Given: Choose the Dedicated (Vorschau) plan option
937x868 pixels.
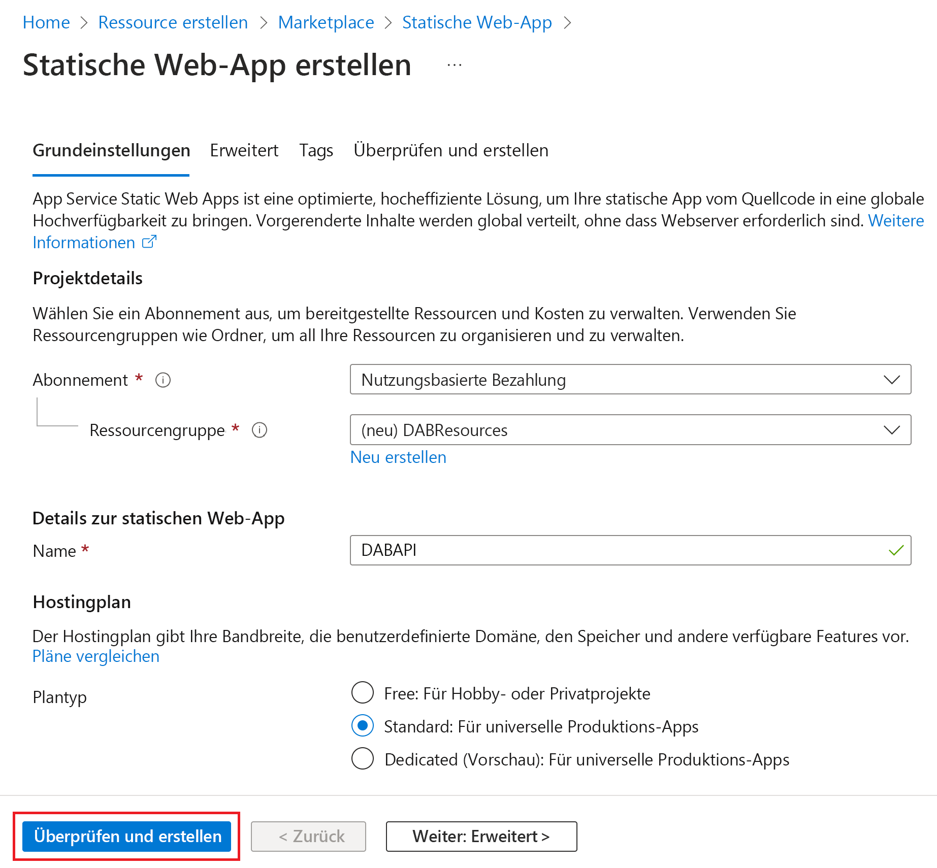Looking at the screenshot, I should (x=363, y=759).
